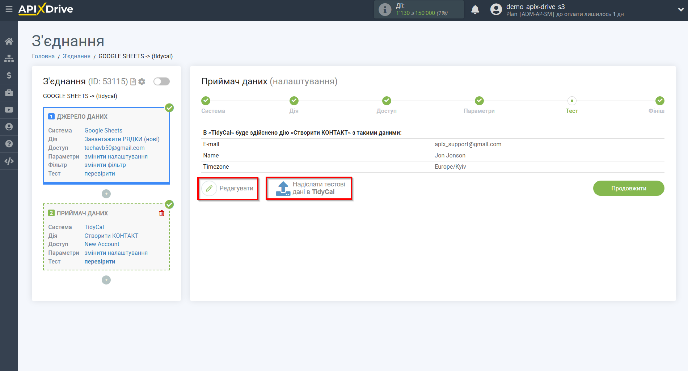Click the notifications bell icon

[x=475, y=10]
